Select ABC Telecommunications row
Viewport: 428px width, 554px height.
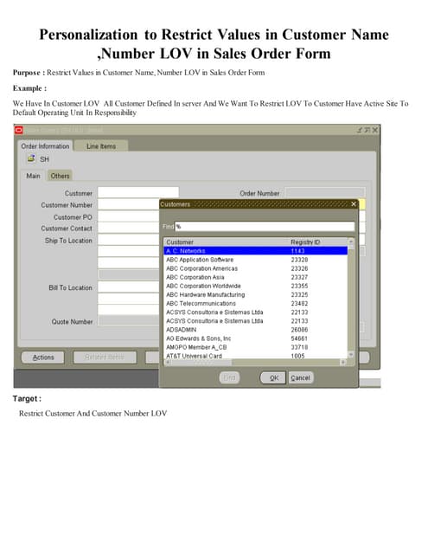click(x=256, y=304)
